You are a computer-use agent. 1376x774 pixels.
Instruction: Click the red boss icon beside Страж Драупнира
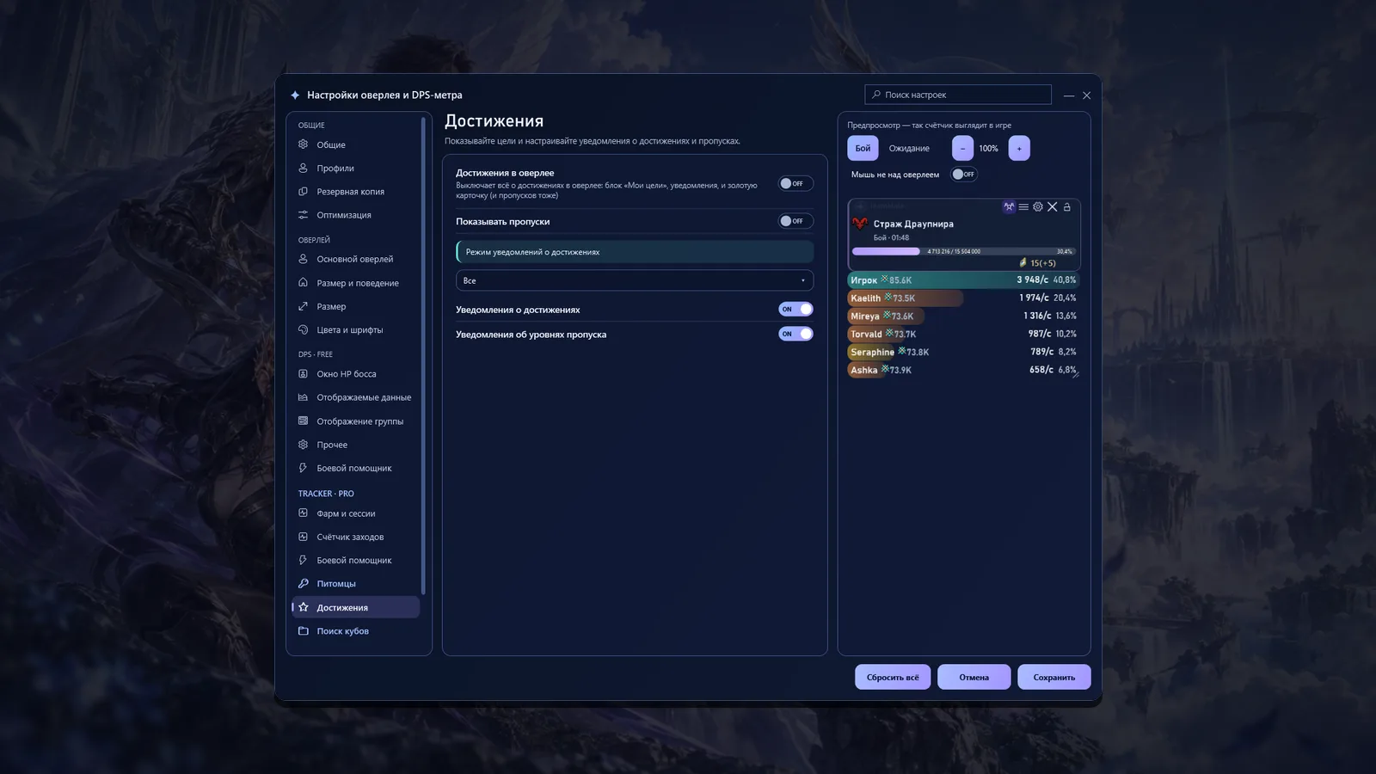859,224
